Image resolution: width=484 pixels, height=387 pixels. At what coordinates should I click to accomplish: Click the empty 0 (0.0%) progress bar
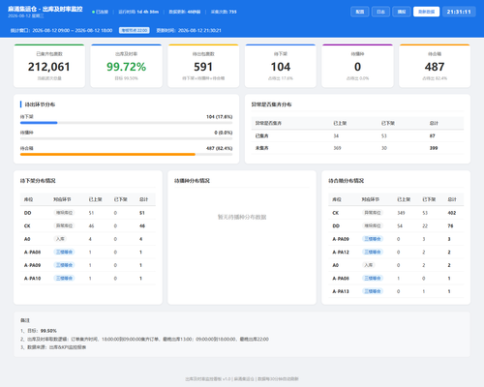126,138
